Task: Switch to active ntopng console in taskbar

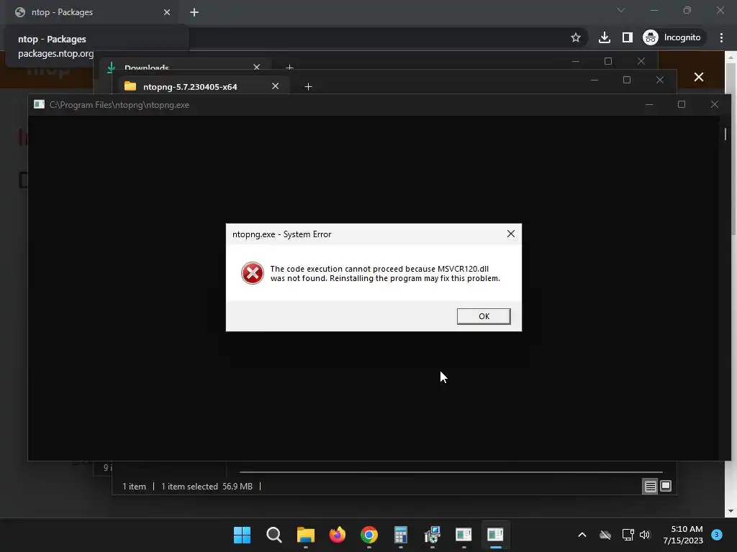Action: (x=495, y=535)
